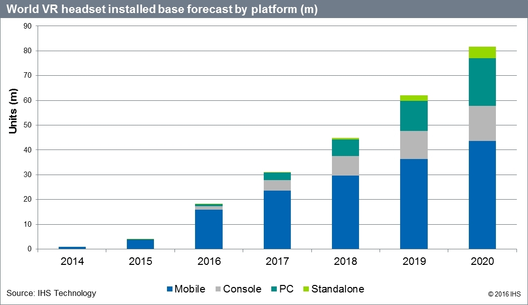Click the small 2014 bar
Screen dimensions: 528x305
[72, 247]
